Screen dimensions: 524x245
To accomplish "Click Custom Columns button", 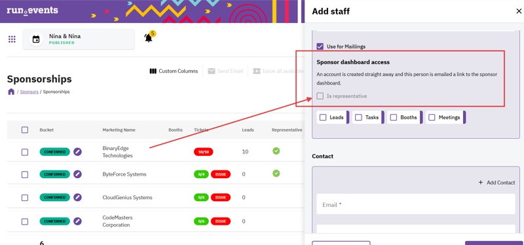I will pos(174,71).
